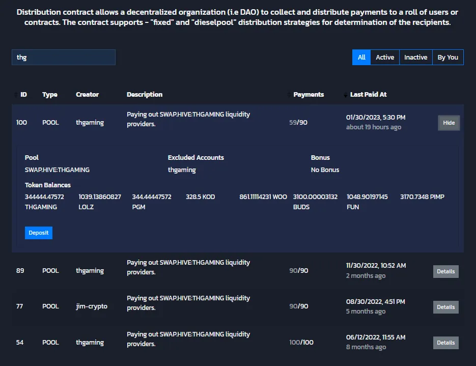Show distributions in By You tab
This screenshot has width=476, height=366.
coord(448,58)
